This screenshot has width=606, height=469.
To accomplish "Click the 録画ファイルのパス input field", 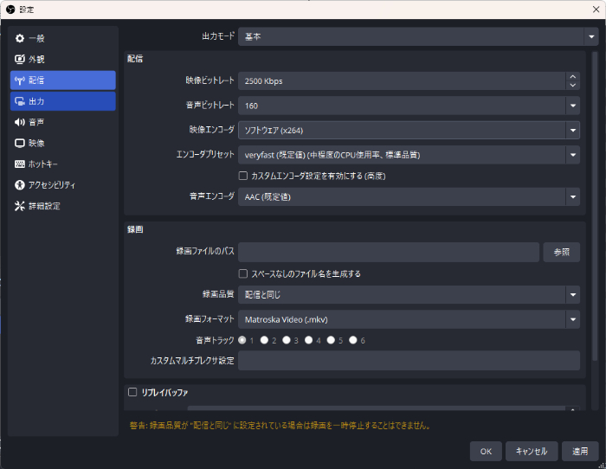I will point(389,253).
